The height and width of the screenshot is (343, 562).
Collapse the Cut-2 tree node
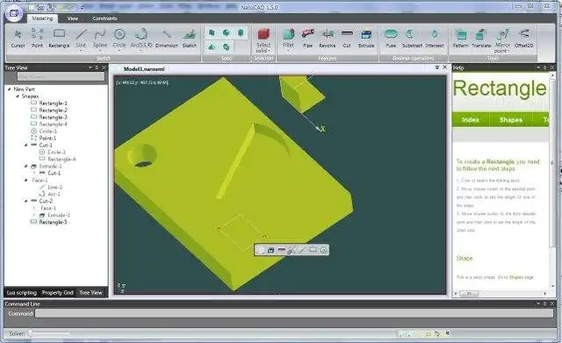click(25, 201)
